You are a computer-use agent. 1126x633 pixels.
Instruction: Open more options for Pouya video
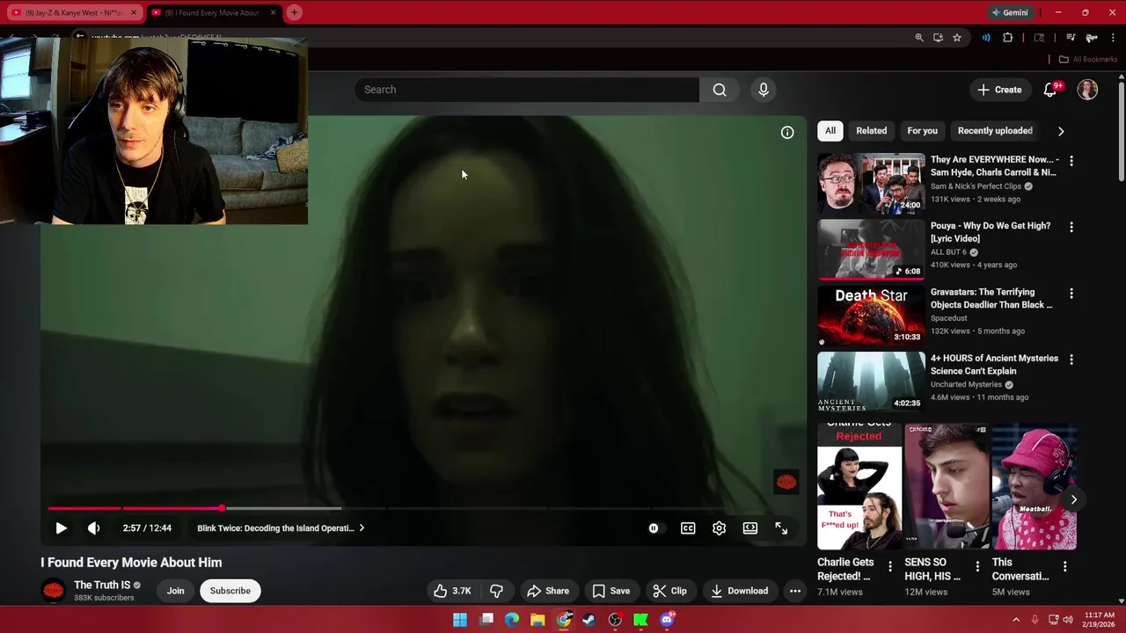(x=1071, y=227)
